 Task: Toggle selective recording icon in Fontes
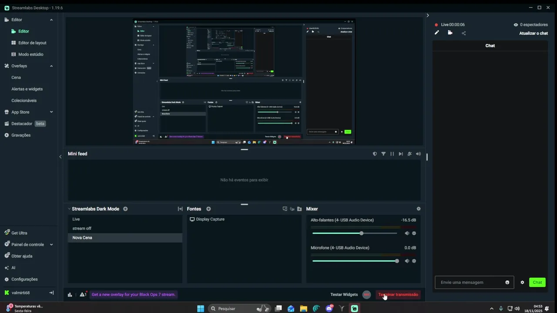[285, 209]
